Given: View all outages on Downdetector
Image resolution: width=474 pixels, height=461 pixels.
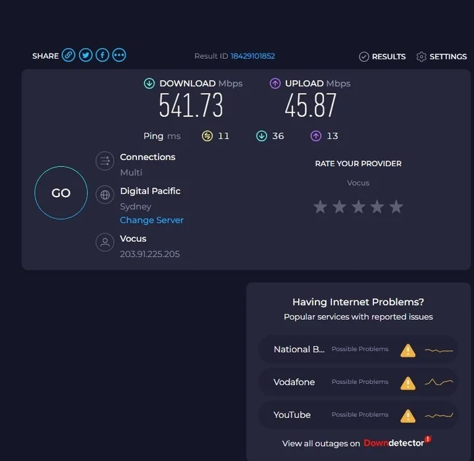Looking at the screenshot, I should (357, 443).
